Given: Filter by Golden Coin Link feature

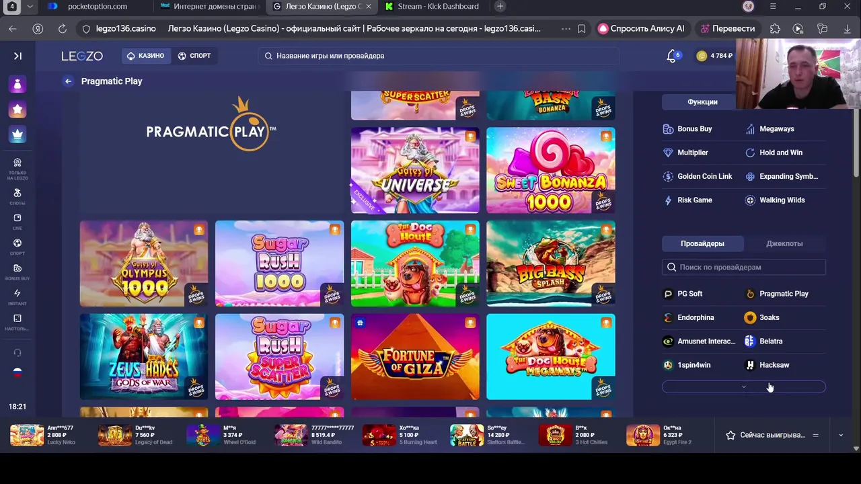Looking at the screenshot, I should click(x=698, y=176).
